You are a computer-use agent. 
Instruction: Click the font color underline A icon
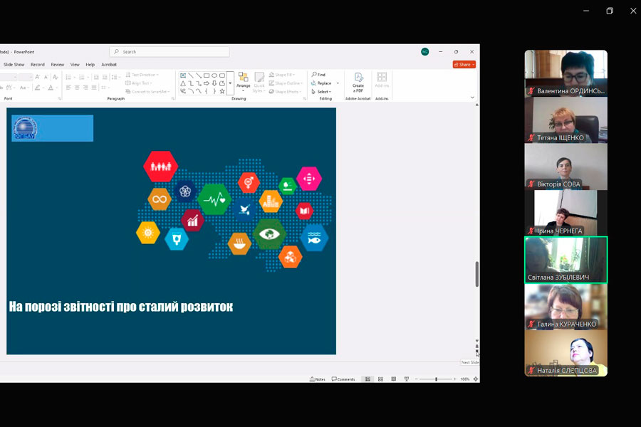(51, 88)
